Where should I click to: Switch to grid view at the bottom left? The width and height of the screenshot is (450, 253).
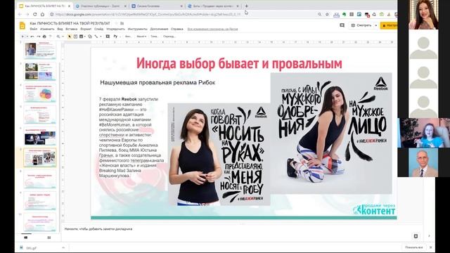(x=49, y=238)
